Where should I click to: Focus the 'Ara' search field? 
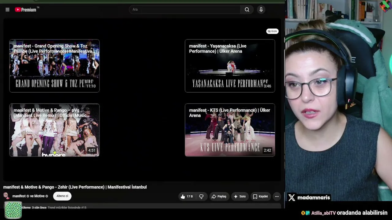tap(185, 9)
